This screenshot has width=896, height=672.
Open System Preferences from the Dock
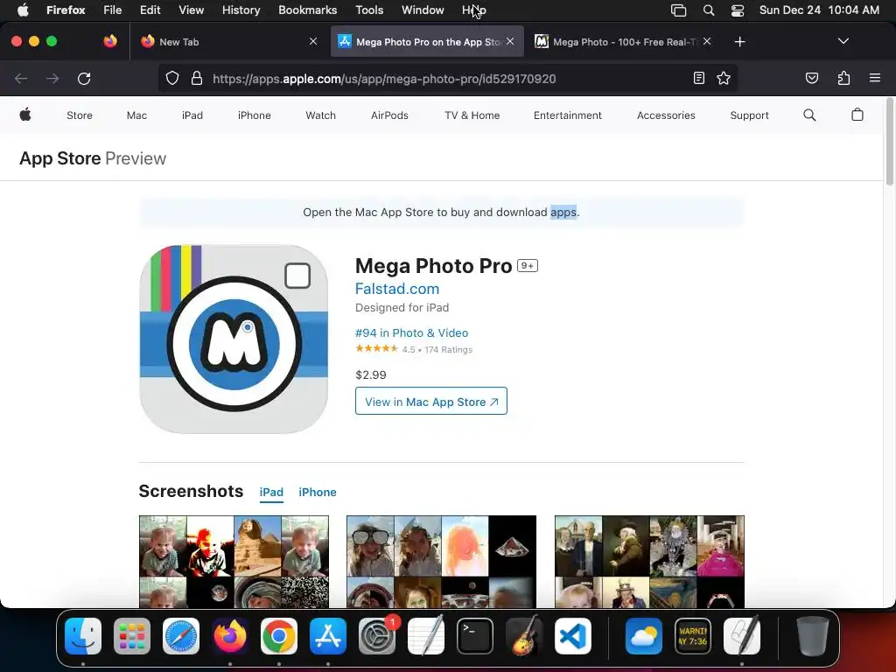pyautogui.click(x=377, y=635)
